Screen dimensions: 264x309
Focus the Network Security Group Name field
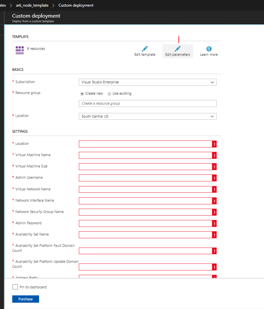(145, 212)
